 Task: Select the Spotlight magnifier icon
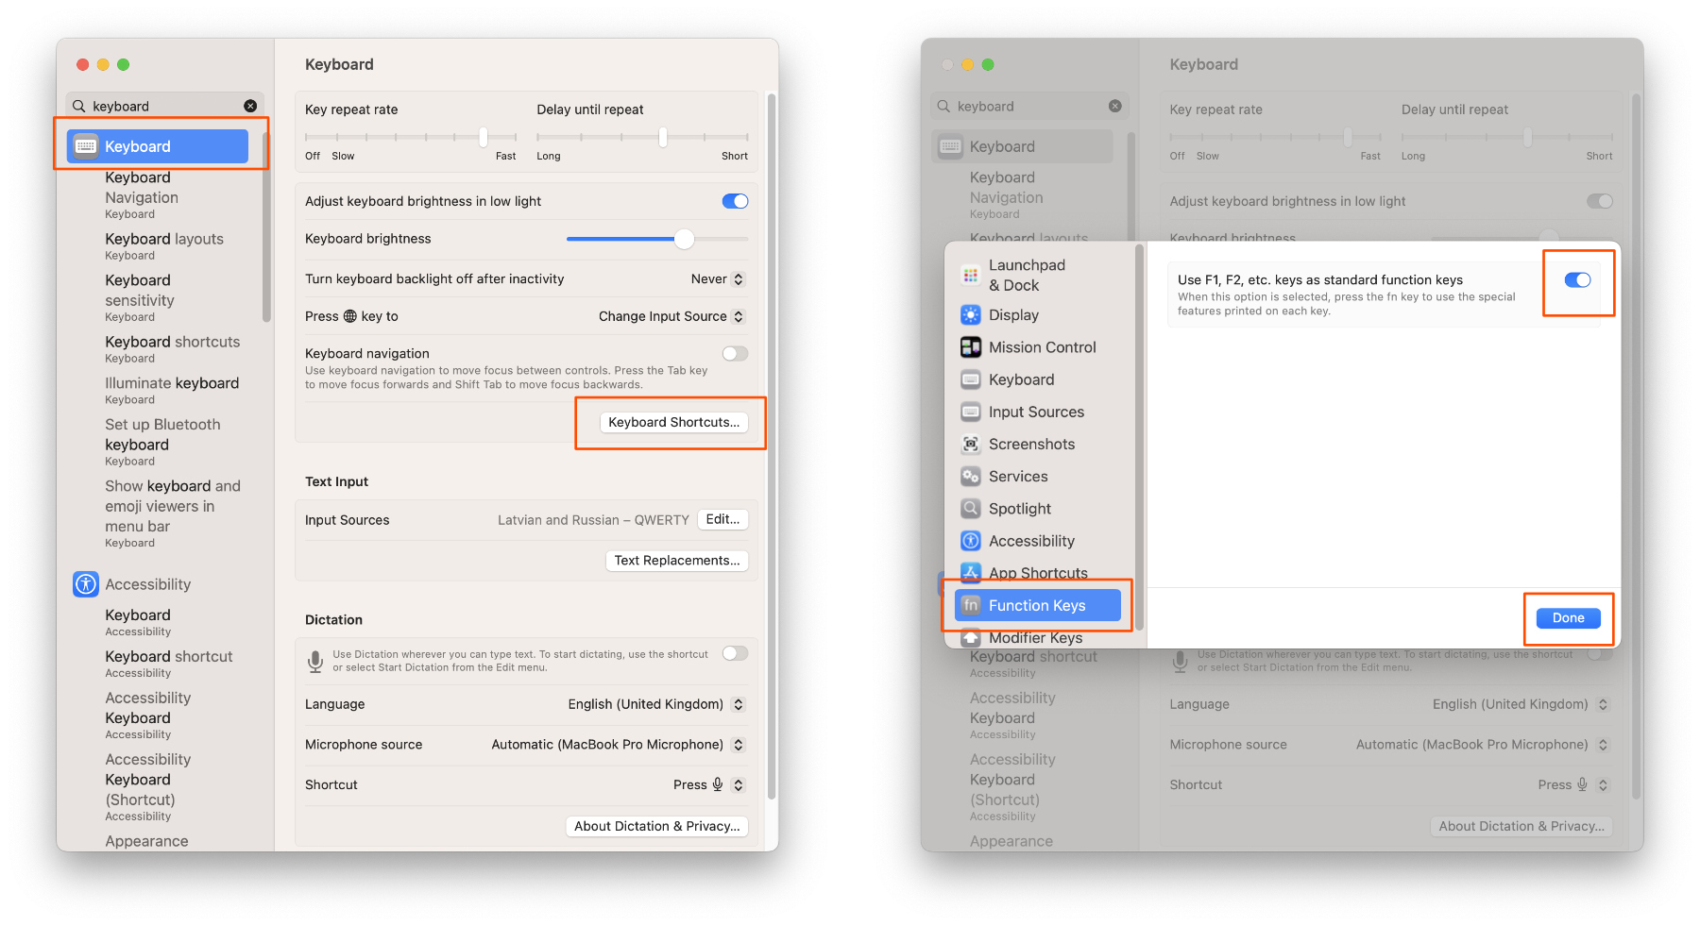point(970,509)
